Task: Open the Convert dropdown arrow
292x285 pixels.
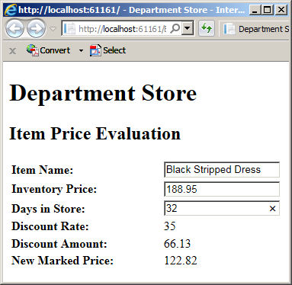Action: [81, 50]
